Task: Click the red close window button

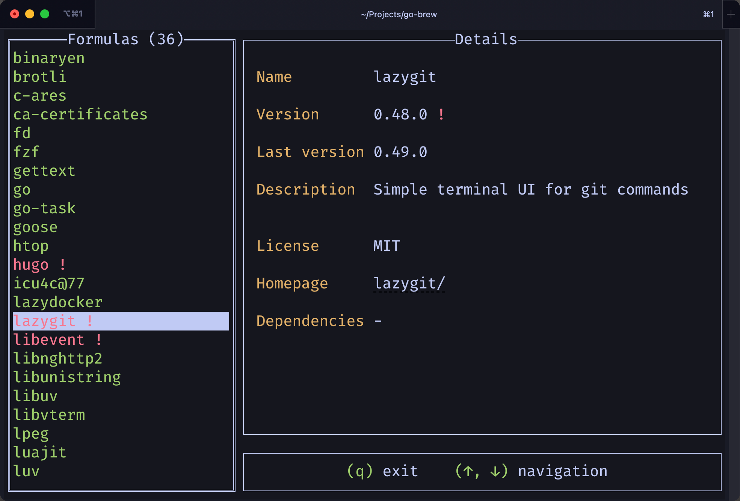Action: (x=15, y=14)
